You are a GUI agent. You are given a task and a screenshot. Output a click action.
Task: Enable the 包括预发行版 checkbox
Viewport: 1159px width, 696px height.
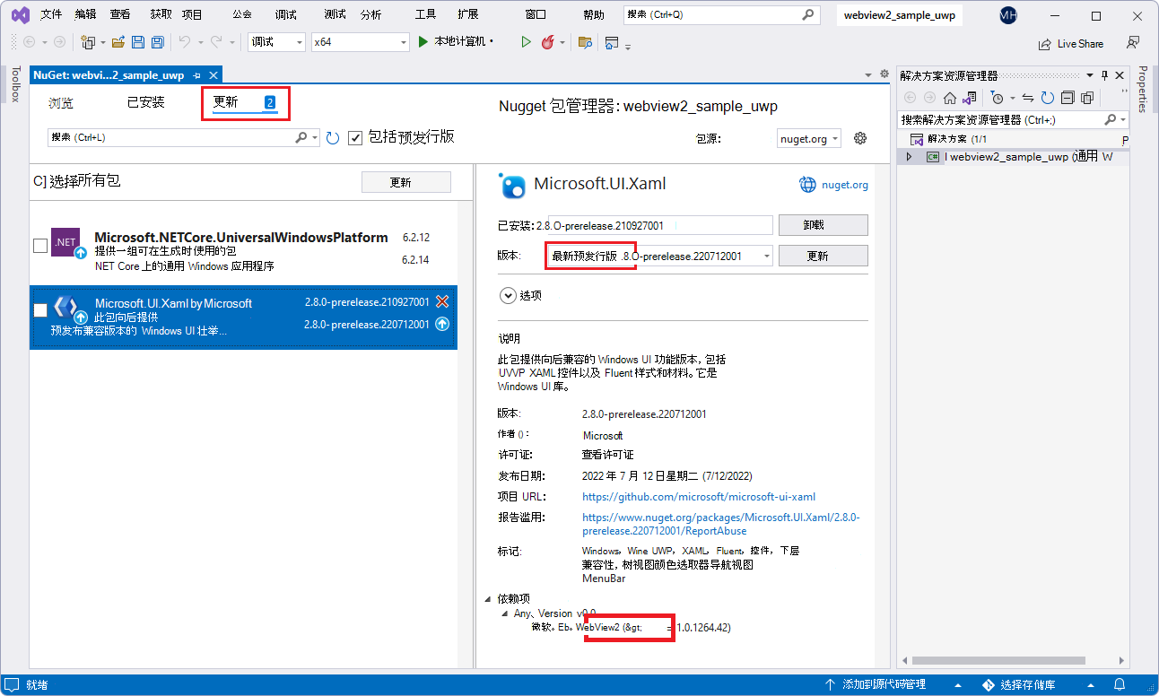coord(355,137)
